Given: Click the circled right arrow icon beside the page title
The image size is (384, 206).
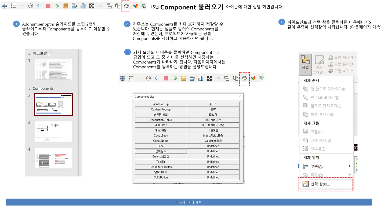Looking at the screenshot, I should pyautogui.click(x=31, y=6).
